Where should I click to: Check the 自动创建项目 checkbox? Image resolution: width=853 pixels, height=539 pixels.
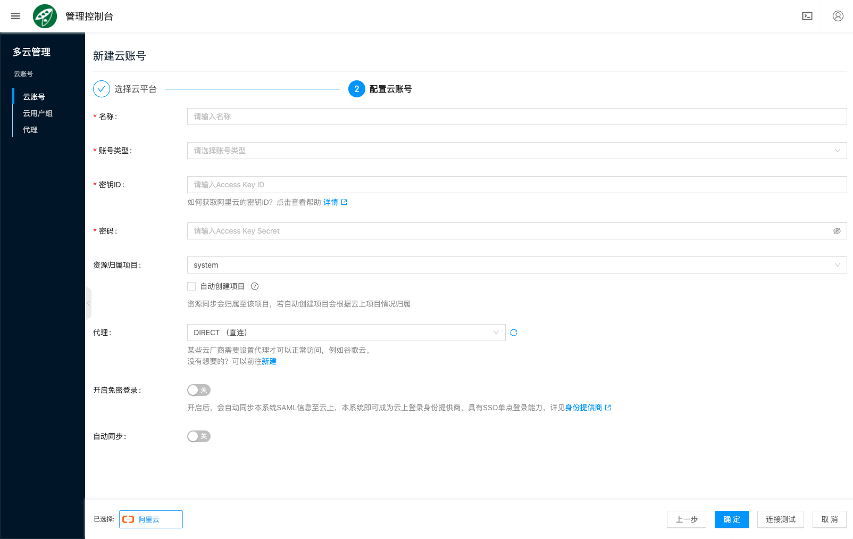[191, 286]
